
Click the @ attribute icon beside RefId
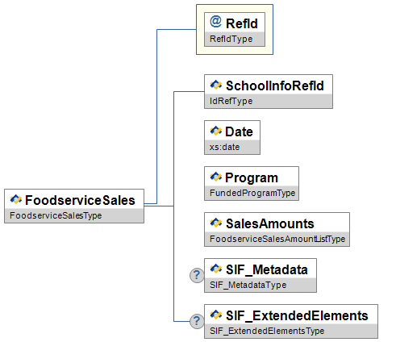pos(215,22)
